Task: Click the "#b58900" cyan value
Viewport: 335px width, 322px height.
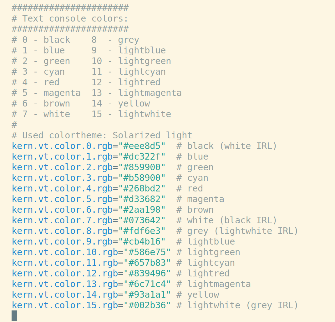Action: pos(142,178)
